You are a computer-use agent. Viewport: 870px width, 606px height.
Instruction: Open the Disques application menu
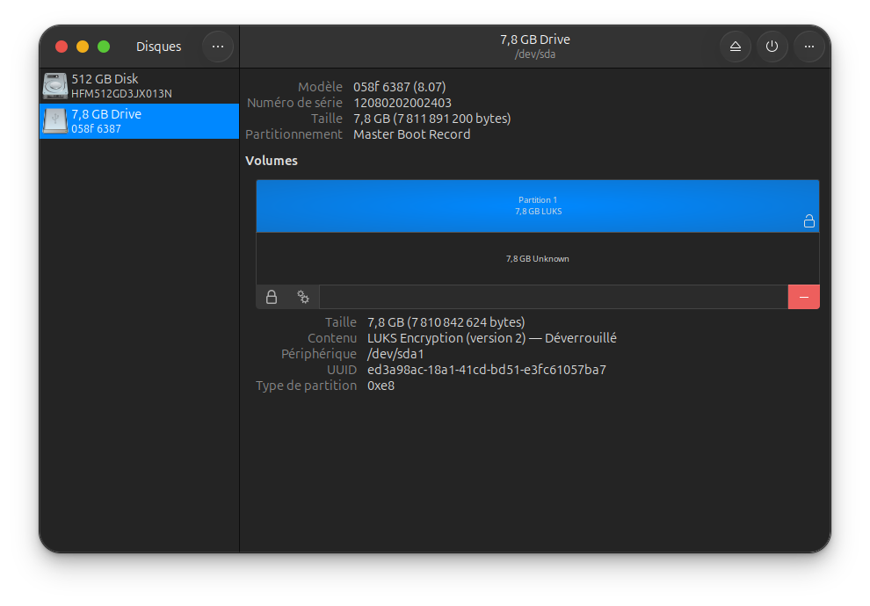pos(218,47)
